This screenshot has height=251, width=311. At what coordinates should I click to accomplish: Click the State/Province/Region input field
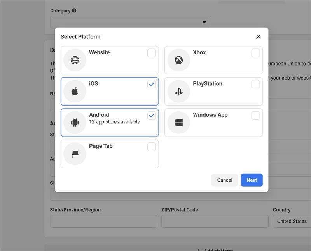click(103, 221)
